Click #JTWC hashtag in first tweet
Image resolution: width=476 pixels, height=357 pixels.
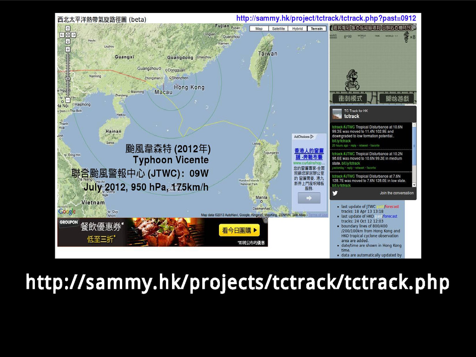tap(349, 127)
